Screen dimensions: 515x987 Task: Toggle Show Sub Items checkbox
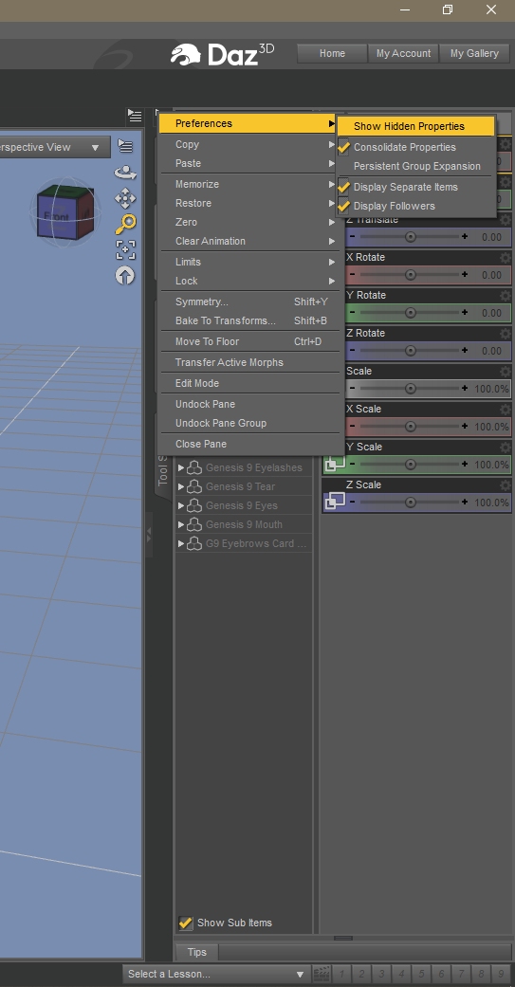point(185,923)
